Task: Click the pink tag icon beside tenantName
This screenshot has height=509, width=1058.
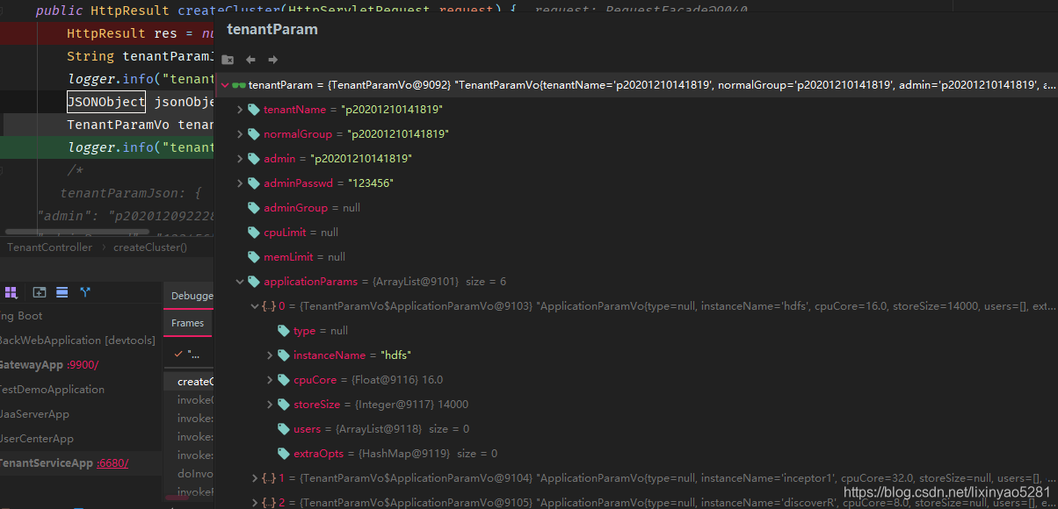Action: tap(255, 111)
